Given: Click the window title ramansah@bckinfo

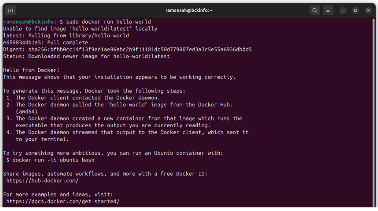Looking at the screenshot, I should (x=189, y=10).
